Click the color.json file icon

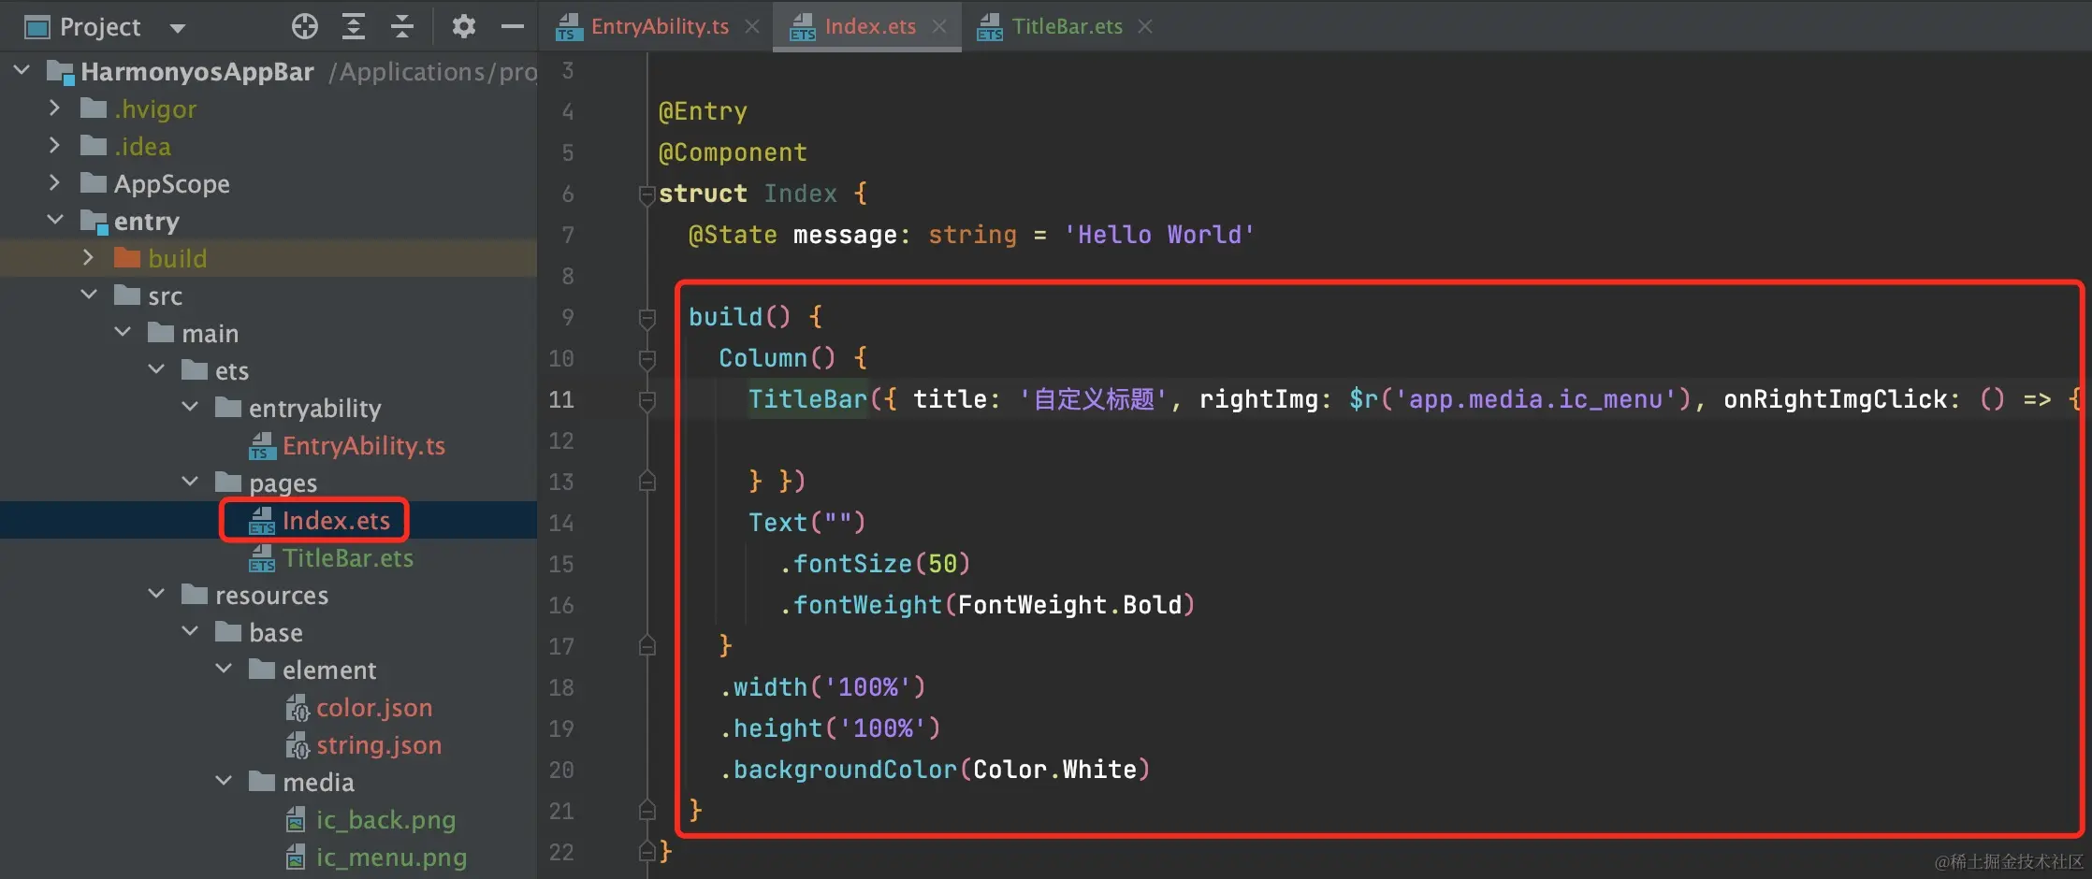pos(297,708)
